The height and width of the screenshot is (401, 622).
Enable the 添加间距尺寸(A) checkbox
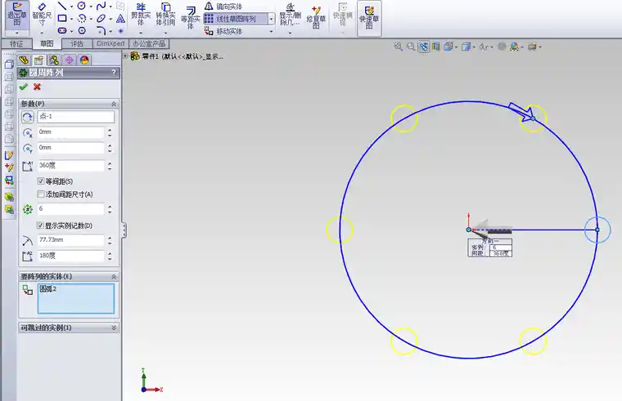click(40, 194)
